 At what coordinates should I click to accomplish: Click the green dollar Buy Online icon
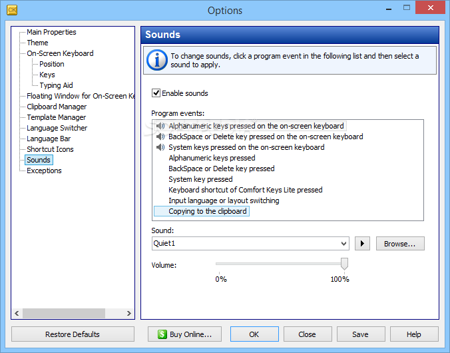point(162,334)
